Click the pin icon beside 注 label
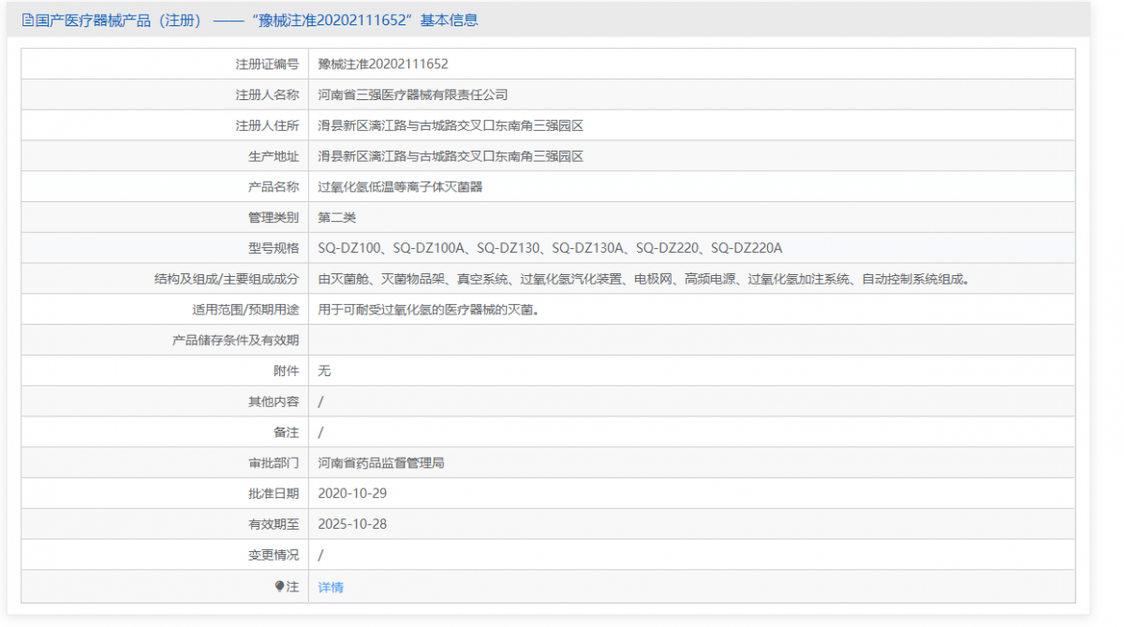The height and width of the screenshot is (627, 1124). pyautogui.click(x=279, y=587)
